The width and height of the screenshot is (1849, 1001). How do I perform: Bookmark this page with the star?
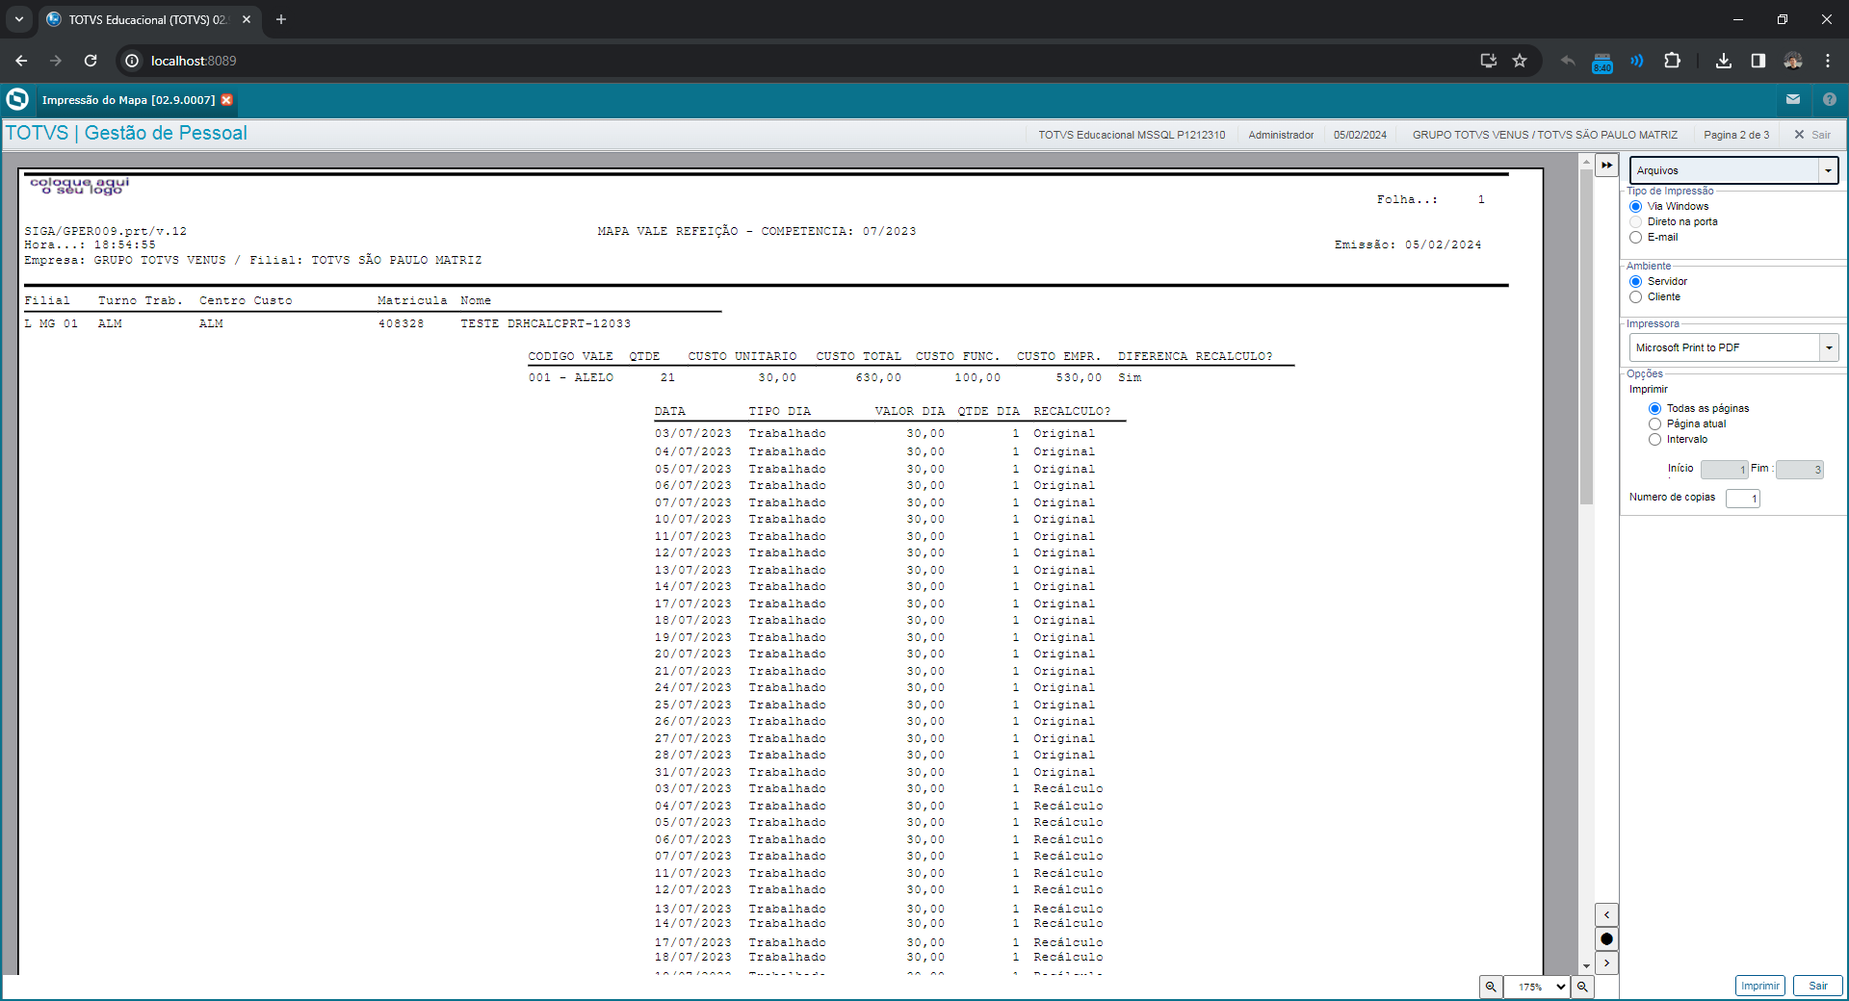coord(1520,61)
